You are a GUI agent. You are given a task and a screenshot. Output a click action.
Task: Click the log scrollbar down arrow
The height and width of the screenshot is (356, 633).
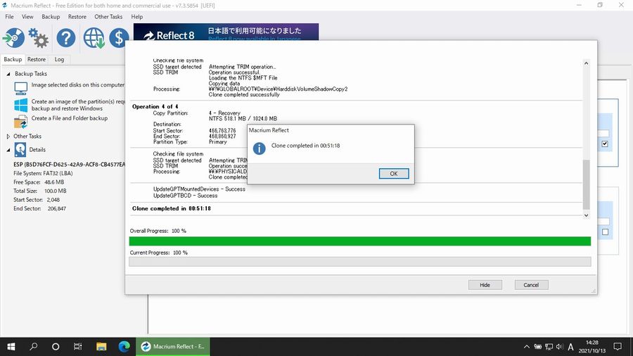click(x=586, y=215)
